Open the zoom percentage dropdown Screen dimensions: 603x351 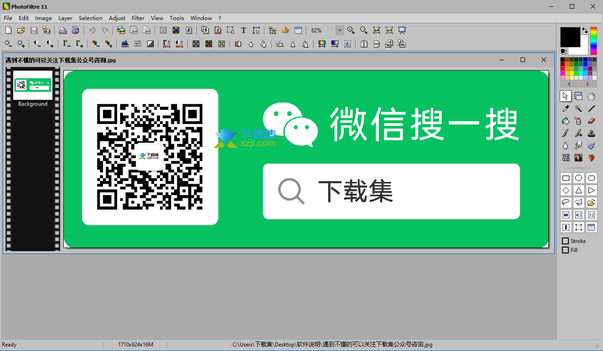[340, 31]
